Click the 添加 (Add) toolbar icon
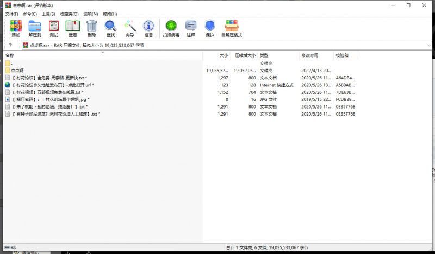 click(x=16, y=28)
